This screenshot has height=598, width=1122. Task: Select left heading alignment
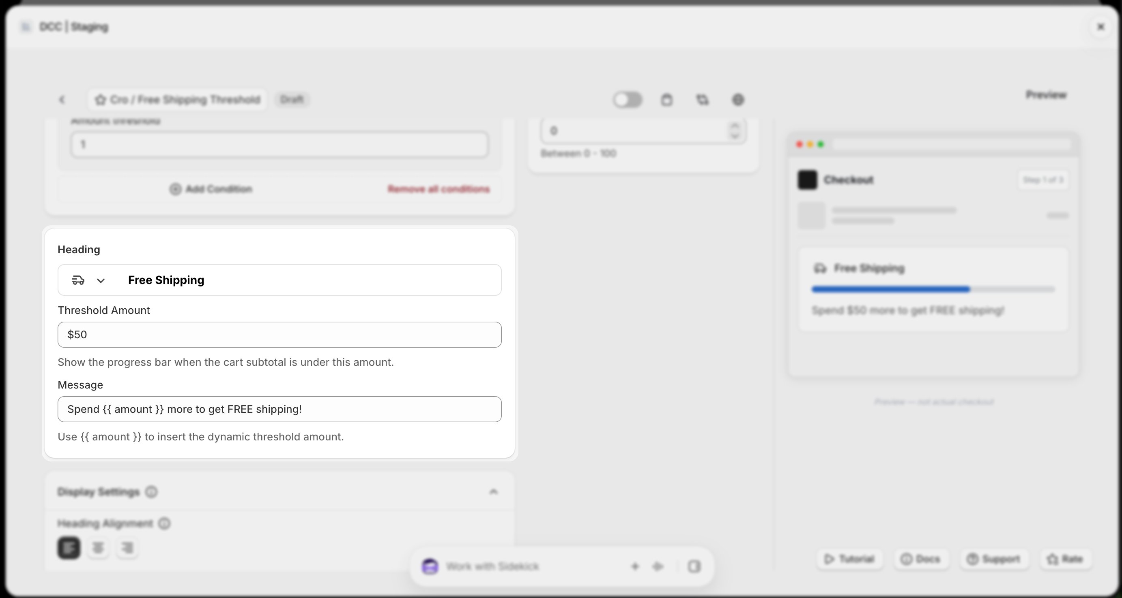click(69, 547)
